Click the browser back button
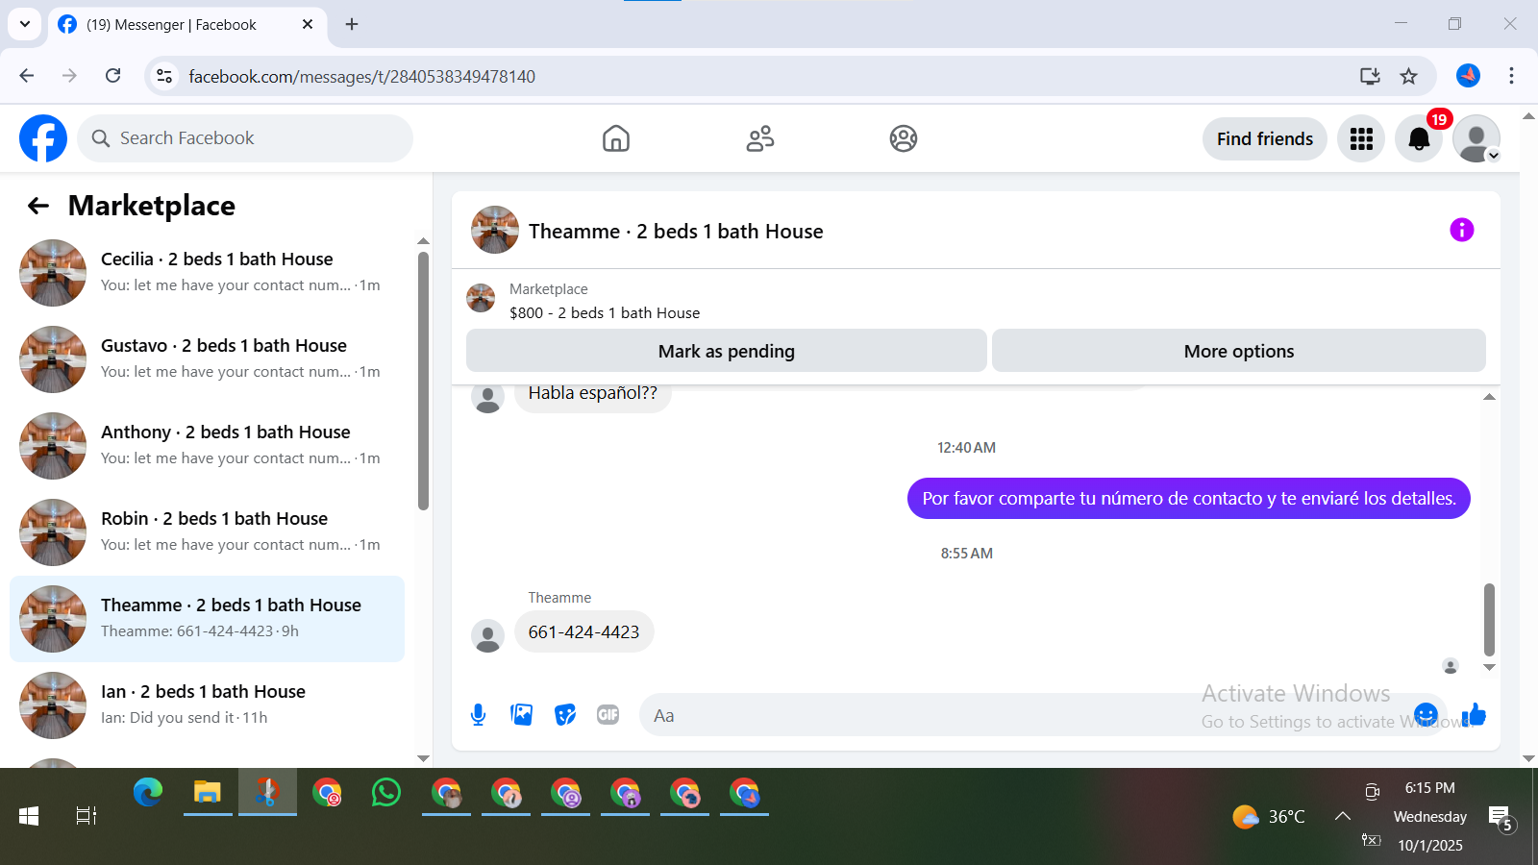 (x=27, y=76)
